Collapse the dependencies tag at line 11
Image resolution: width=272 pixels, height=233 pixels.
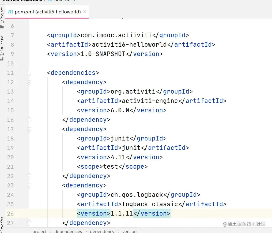click(29, 73)
